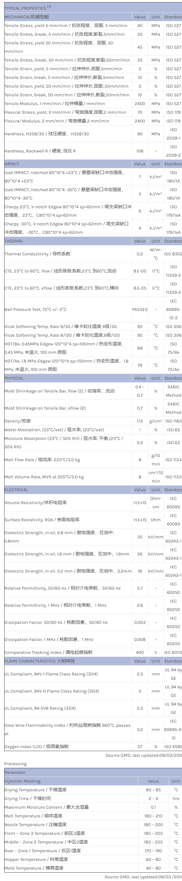Select the Thermal Conductivity row label

[37, 254]
